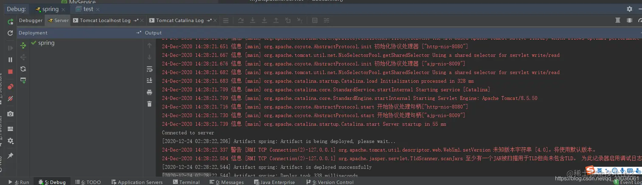This screenshot has width=642, height=185.
Task: Open Terminal tool window
Action: coord(186,182)
